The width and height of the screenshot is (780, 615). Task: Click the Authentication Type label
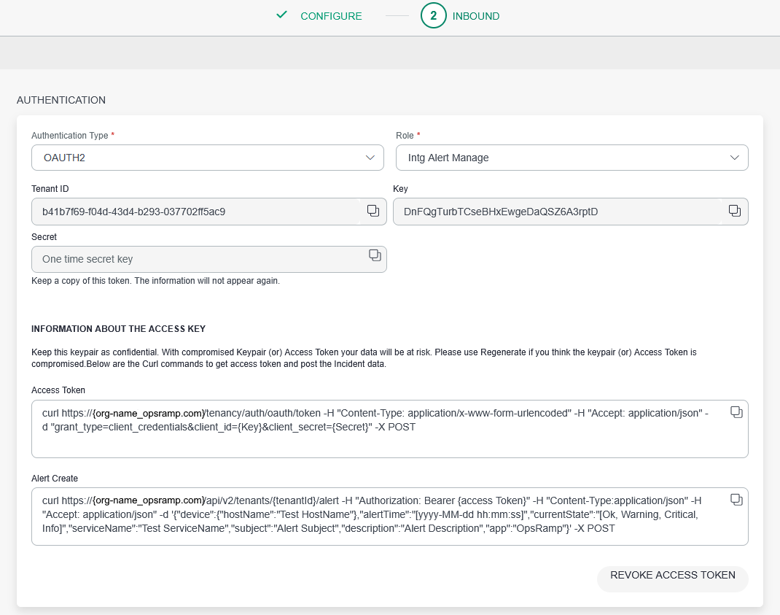point(70,136)
